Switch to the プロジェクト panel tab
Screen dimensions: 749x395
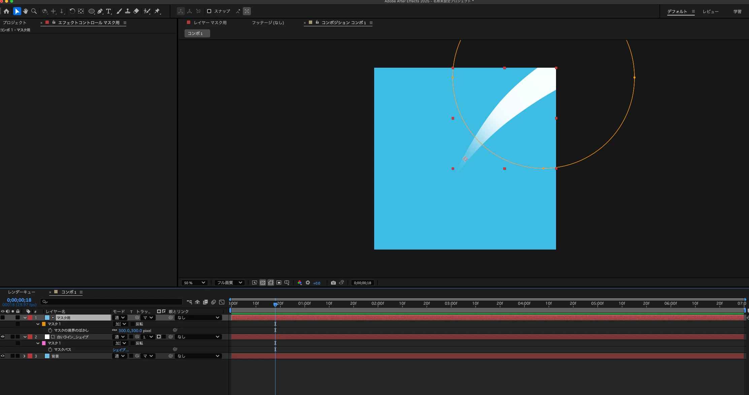pyautogui.click(x=14, y=23)
